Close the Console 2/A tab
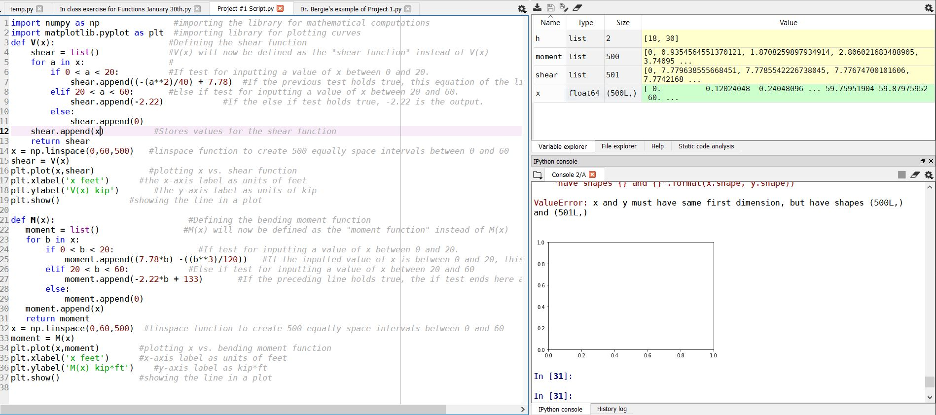This screenshot has height=415, width=936. [592, 174]
